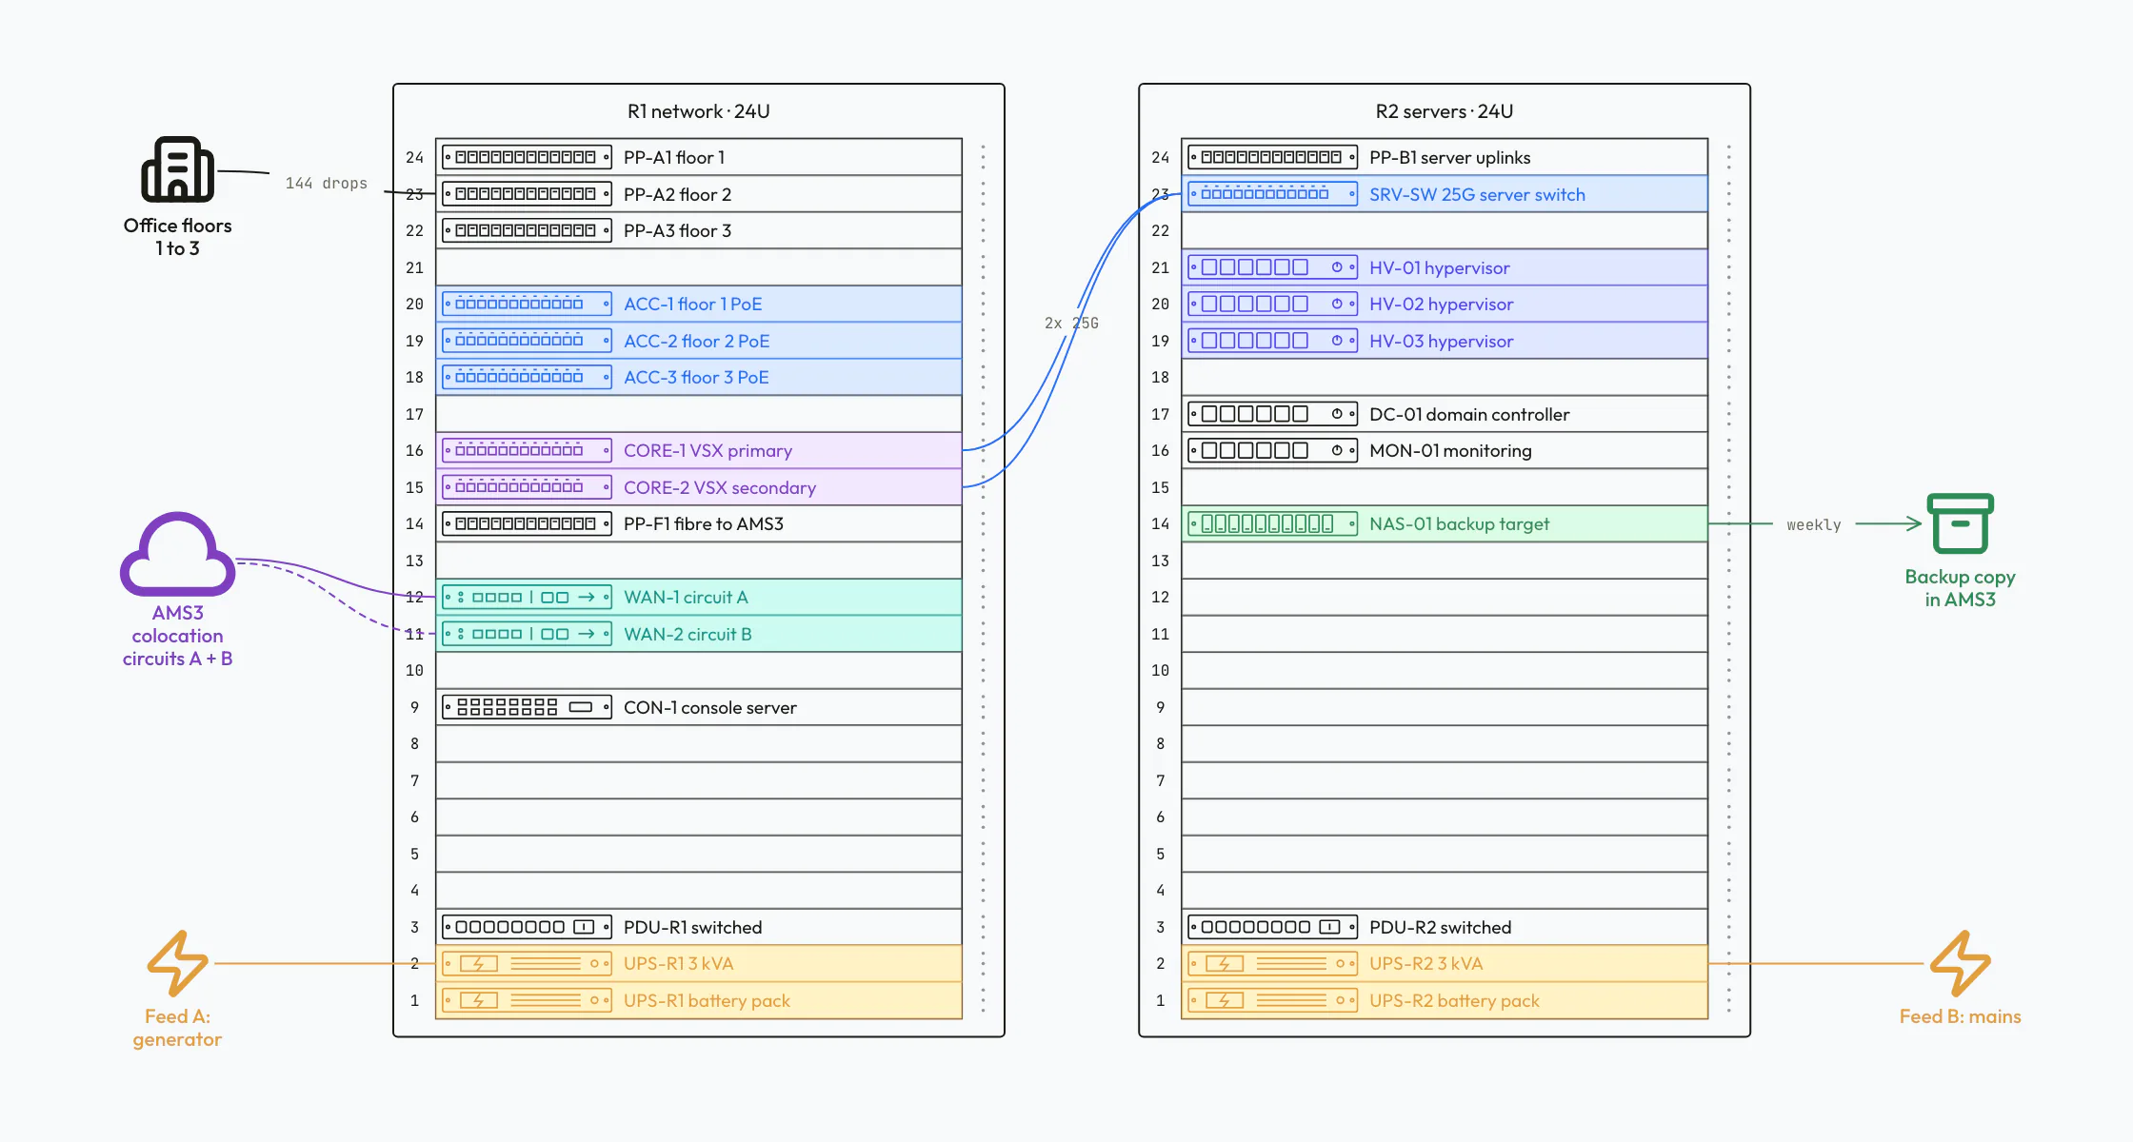This screenshot has height=1142, width=2133.
Task: Click the Feed B mains lightning icon
Action: pyautogui.click(x=1960, y=963)
